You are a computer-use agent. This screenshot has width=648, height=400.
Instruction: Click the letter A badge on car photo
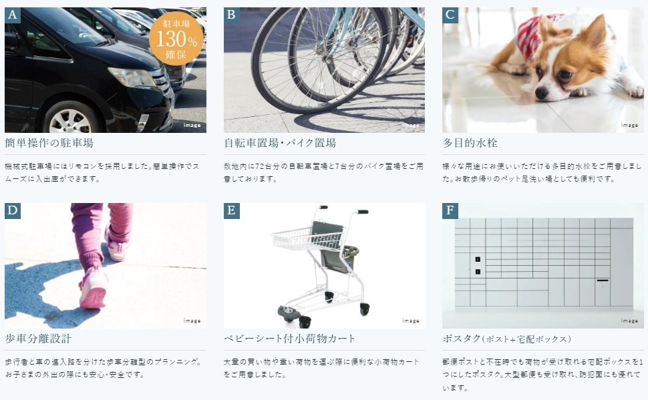tap(13, 15)
